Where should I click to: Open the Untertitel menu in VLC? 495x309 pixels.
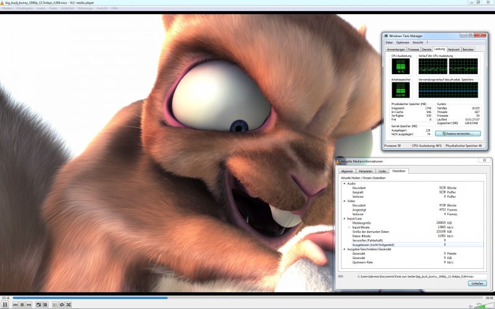[67, 8]
